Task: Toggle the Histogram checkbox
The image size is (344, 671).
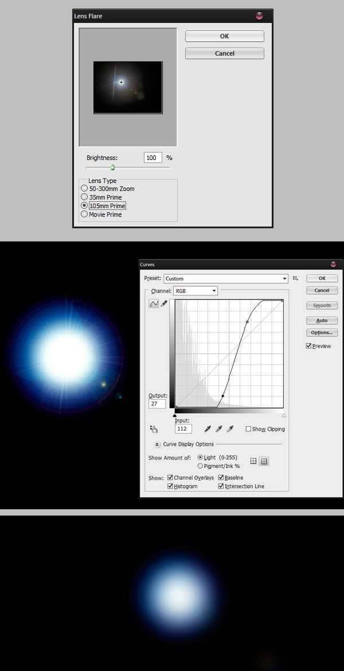Action: pos(170,486)
